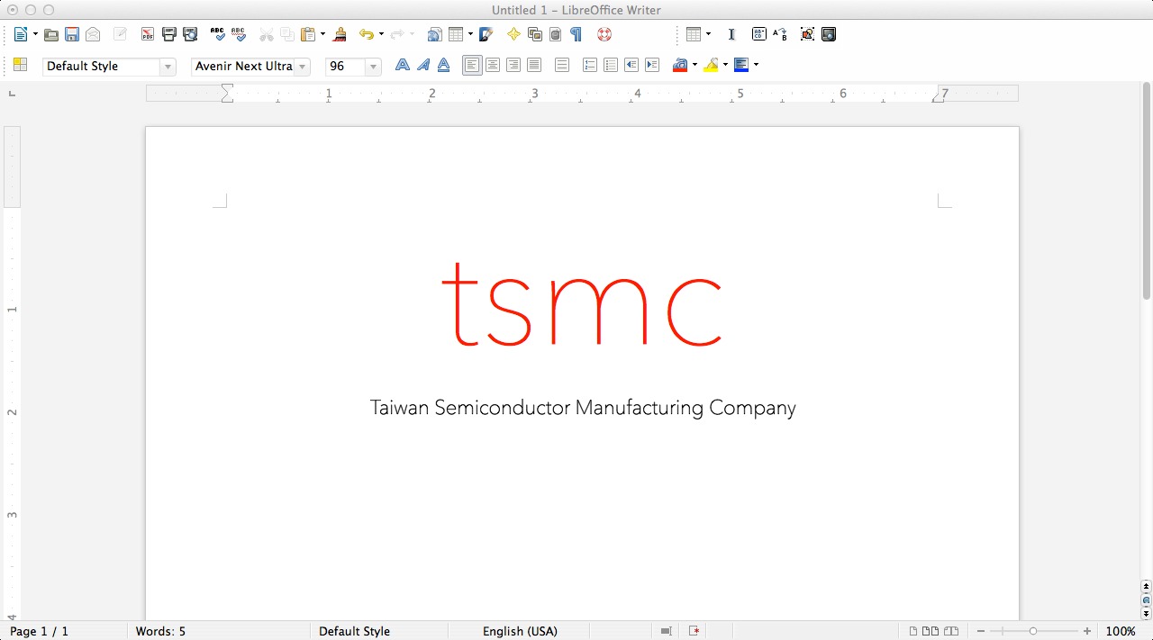Select book view layout
This screenshot has height=640, width=1153.
[x=951, y=631]
